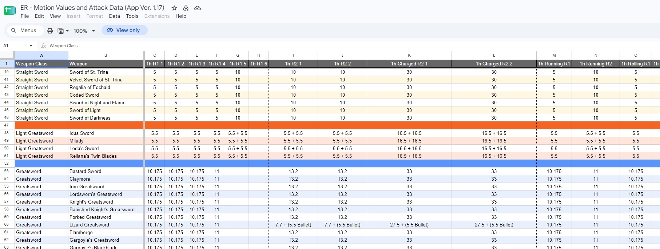660x249 pixels.
Task: Select the Iron Greatsword cell
Action: 106,186
